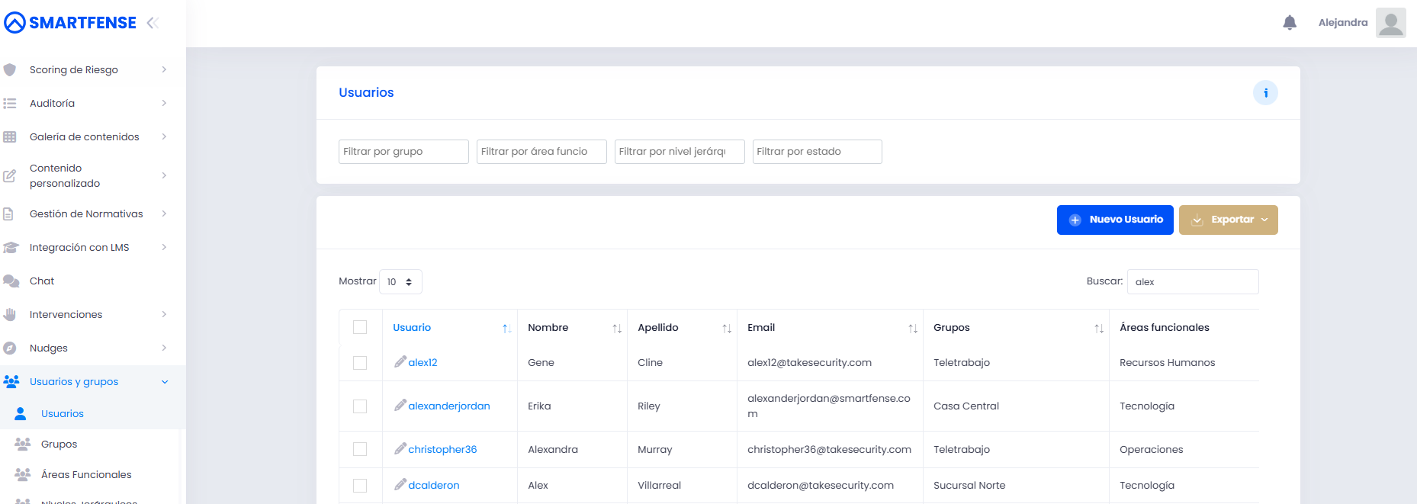The height and width of the screenshot is (504, 1417).
Task: Toggle the select-all checkbox in table header
Action: [360, 327]
